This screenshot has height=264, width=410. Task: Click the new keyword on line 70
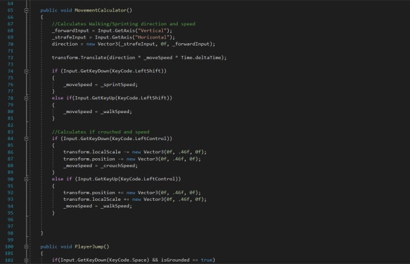pos(90,44)
